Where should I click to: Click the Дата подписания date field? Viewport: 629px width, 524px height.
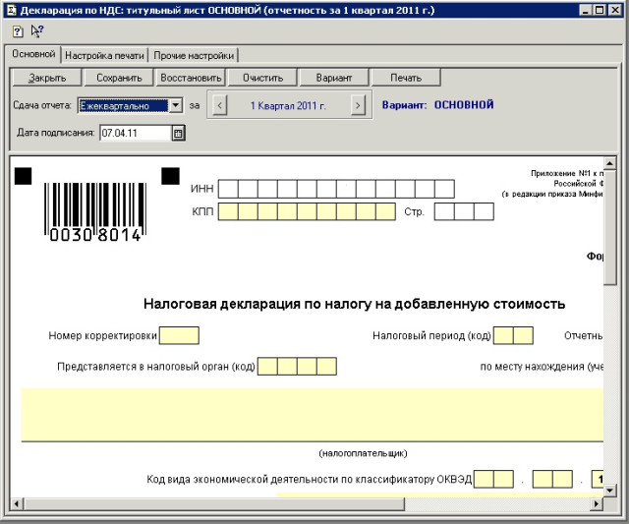(x=135, y=133)
